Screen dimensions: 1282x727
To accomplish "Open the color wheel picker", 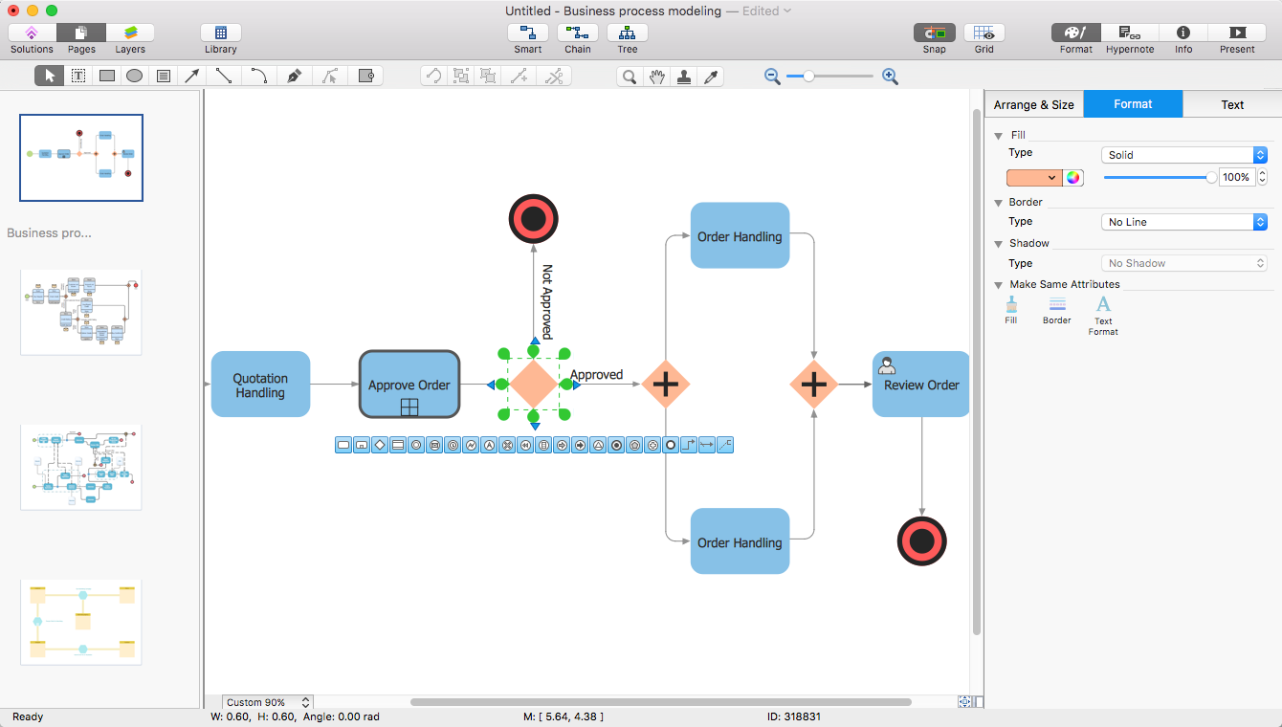I will [1073, 177].
